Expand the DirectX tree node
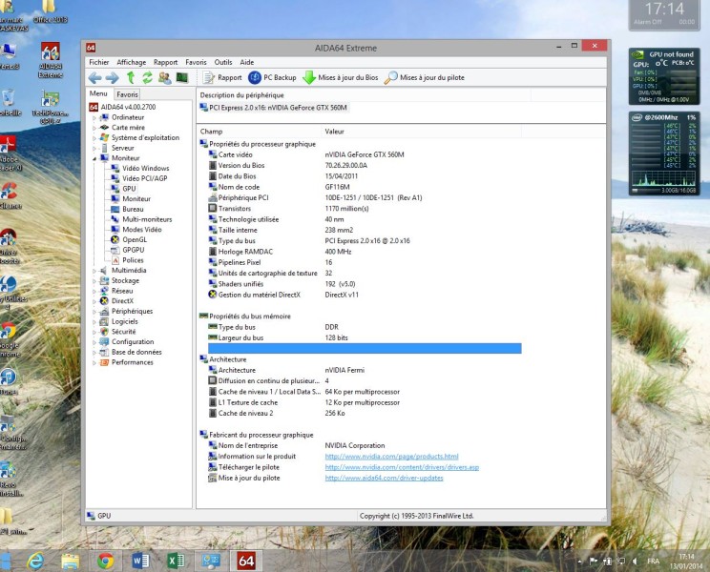This screenshot has height=572, width=710. coord(94,301)
